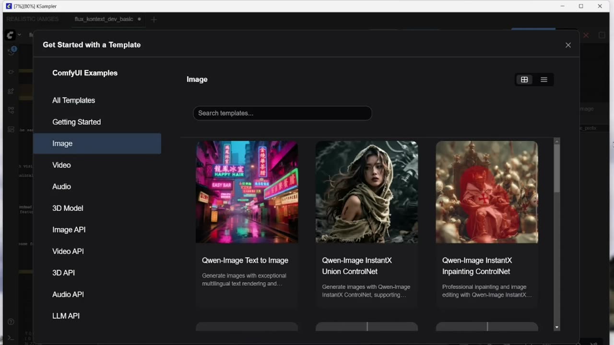Click the square clear icon behind dialog
Viewport: 614px width, 345px height.
(x=602, y=35)
